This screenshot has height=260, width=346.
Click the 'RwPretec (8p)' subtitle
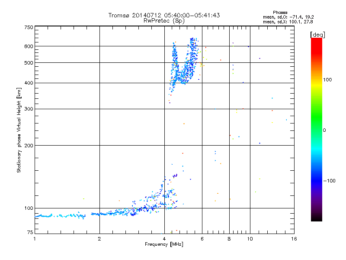164,21
